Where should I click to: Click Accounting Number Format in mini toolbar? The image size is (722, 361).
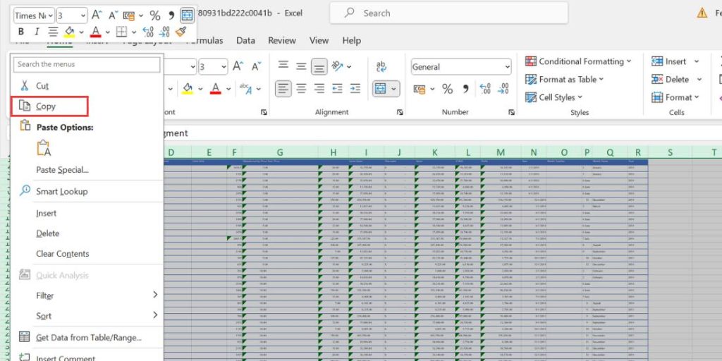click(x=130, y=16)
